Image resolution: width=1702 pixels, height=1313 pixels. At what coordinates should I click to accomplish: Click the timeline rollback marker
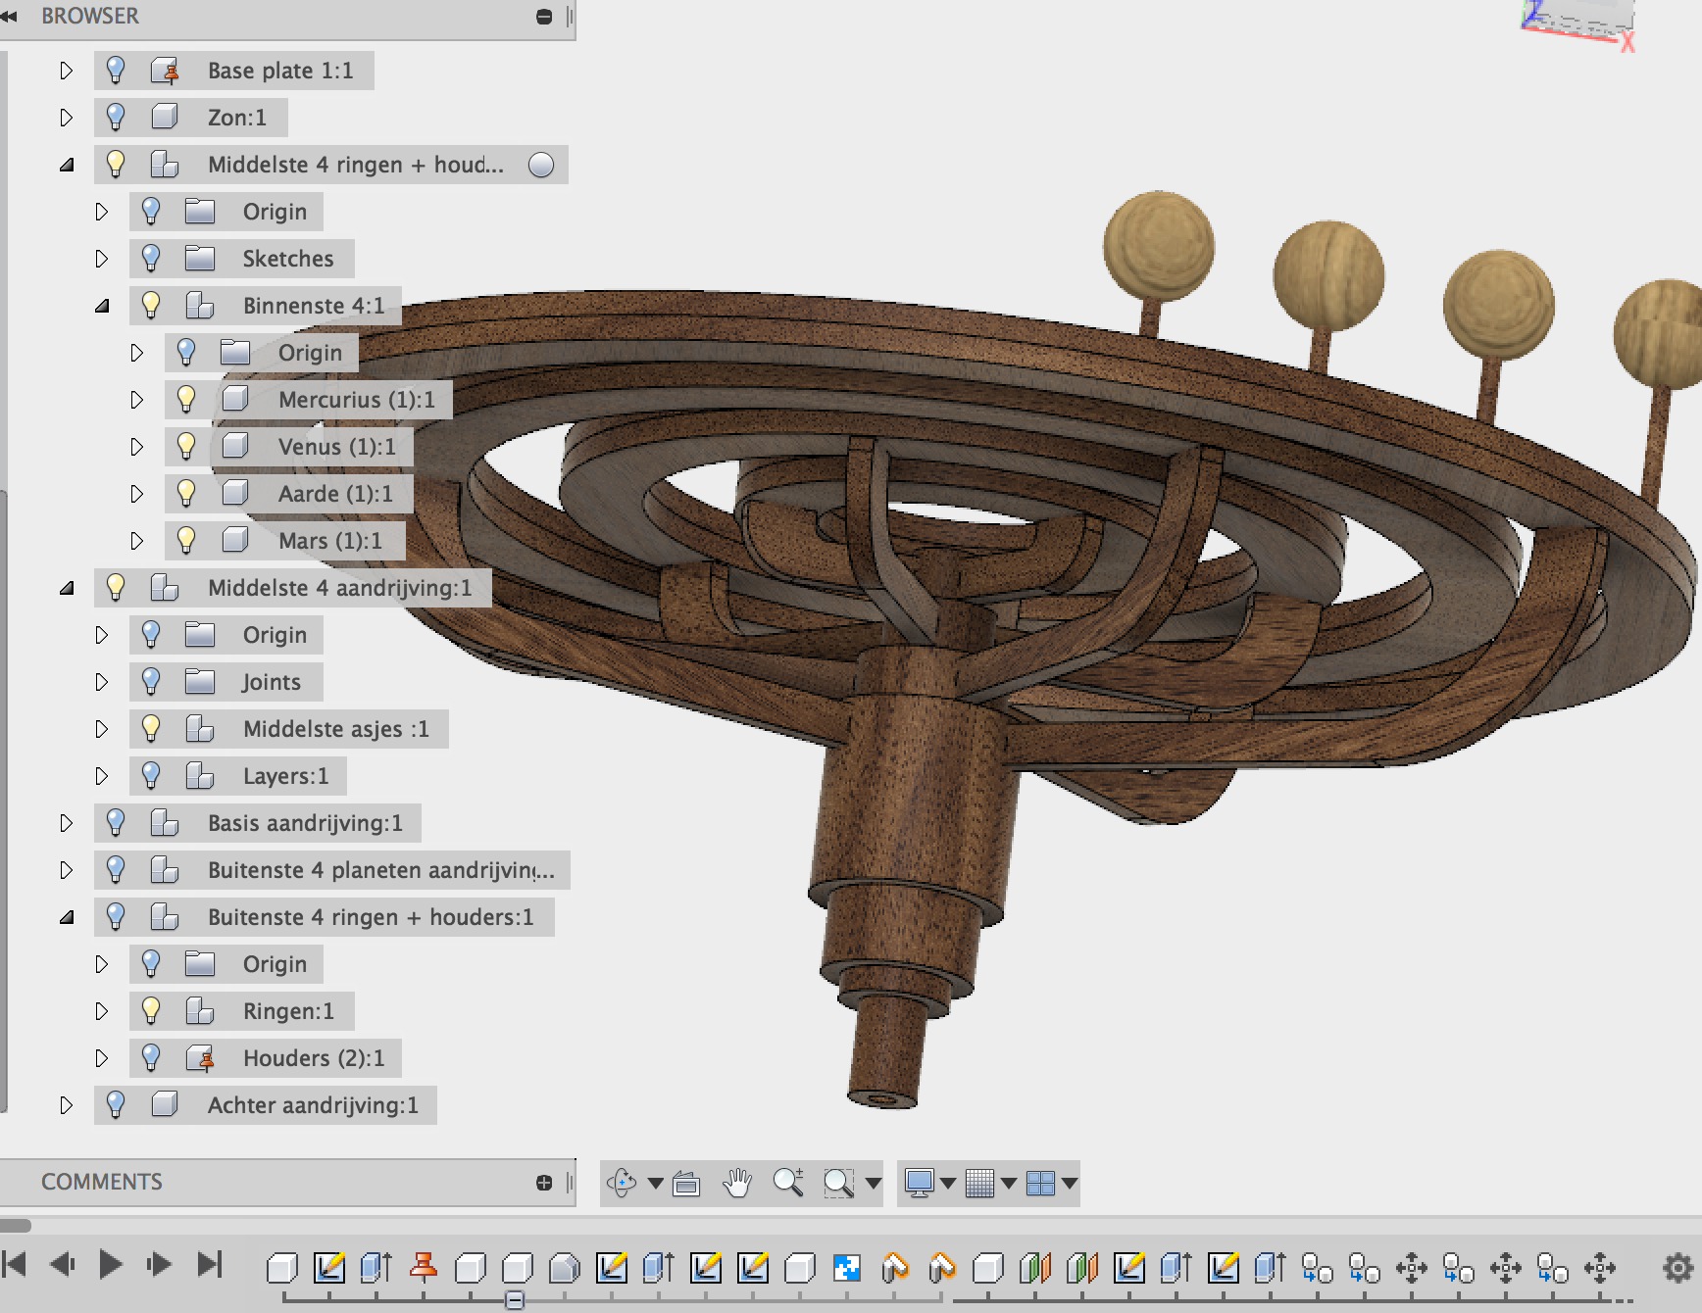[515, 1300]
